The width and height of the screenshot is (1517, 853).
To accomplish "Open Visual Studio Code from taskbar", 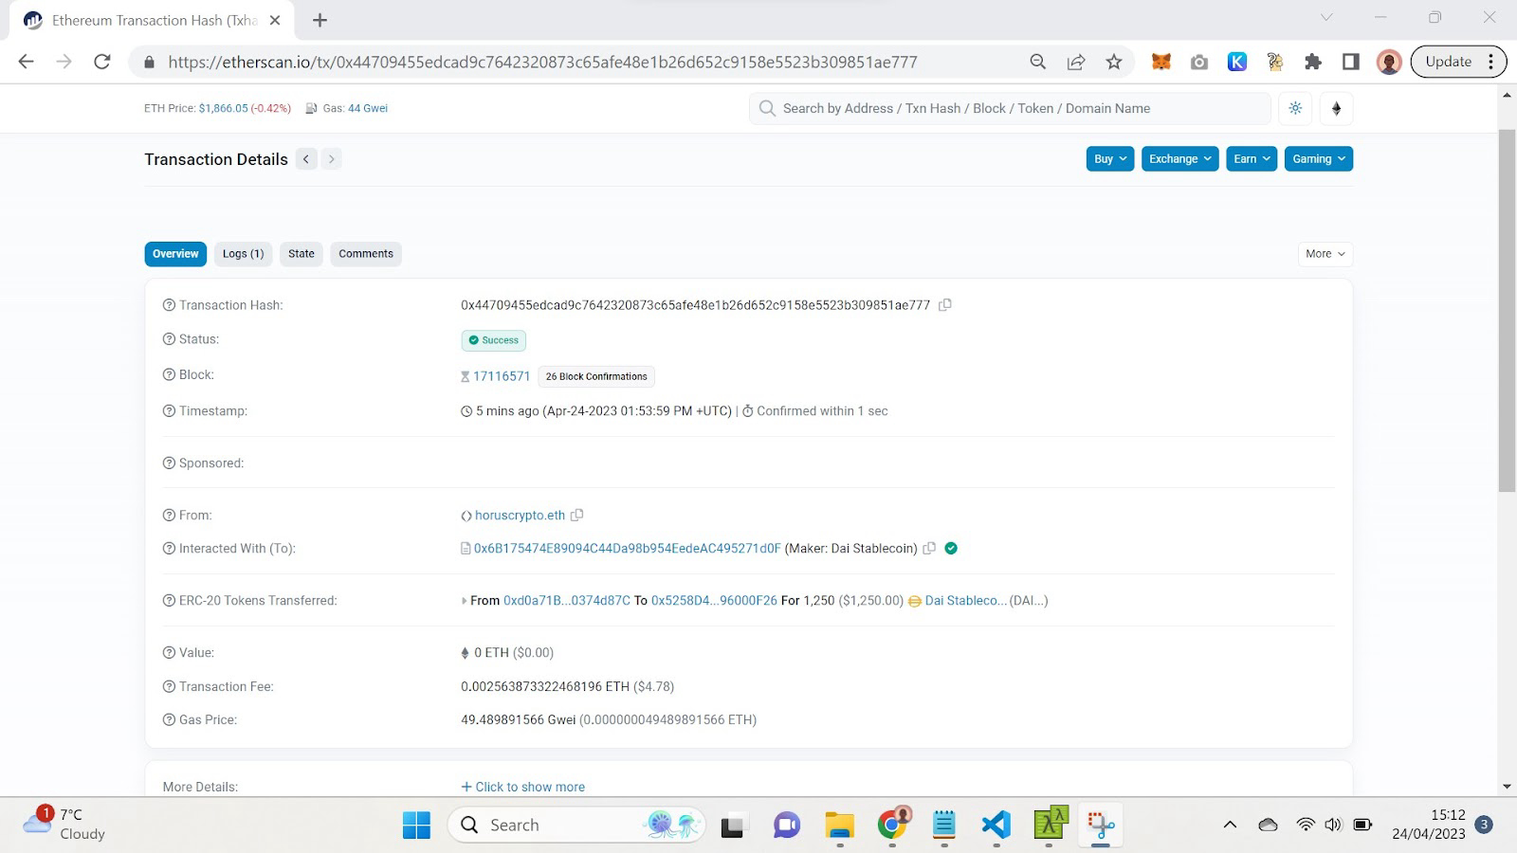I will pyautogui.click(x=996, y=825).
